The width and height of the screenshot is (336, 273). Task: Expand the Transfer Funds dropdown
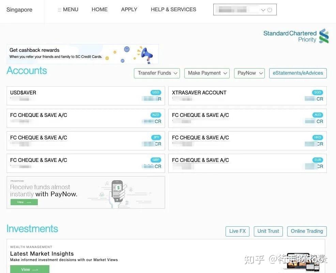pos(157,73)
